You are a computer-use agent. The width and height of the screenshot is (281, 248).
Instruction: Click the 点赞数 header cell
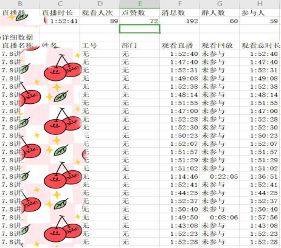click(x=140, y=13)
